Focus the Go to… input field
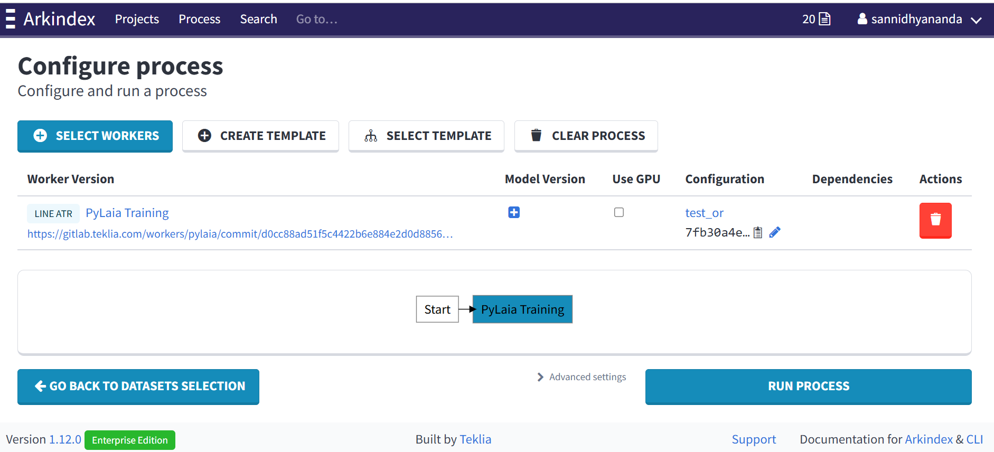This screenshot has height=452, width=994. [x=317, y=20]
